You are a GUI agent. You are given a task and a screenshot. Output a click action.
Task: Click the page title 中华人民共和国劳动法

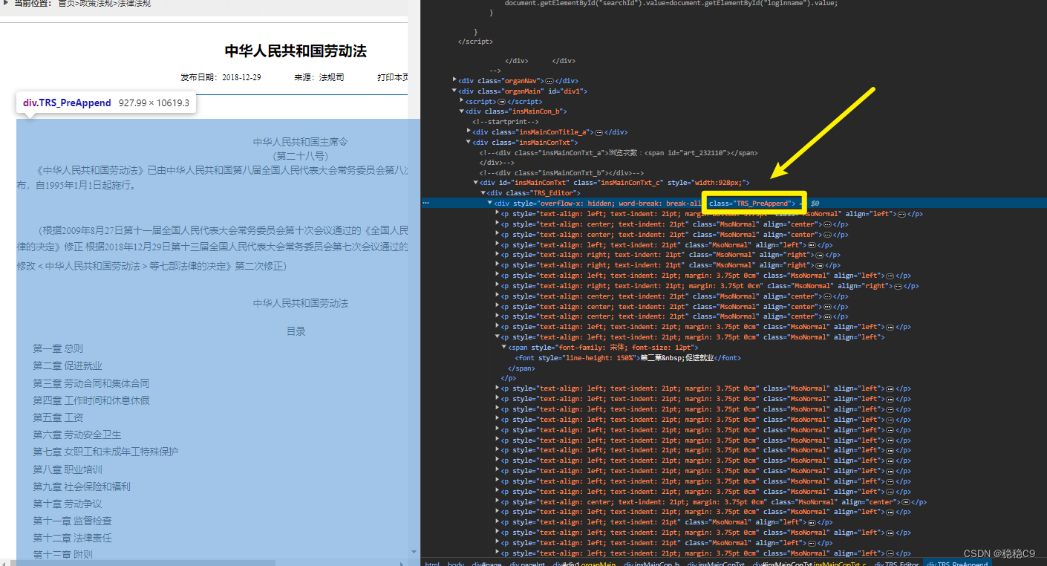coord(296,51)
